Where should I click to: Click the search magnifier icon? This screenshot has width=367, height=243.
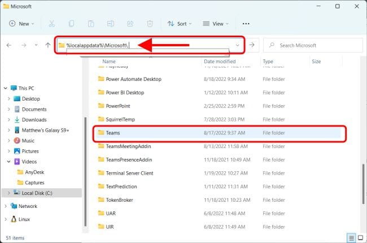272,45
